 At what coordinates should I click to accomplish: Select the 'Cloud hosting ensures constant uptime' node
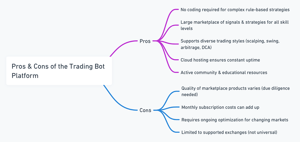click(220, 60)
